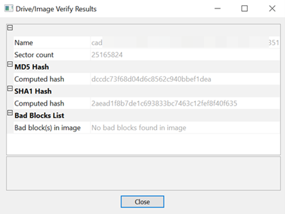Collapse the MD5 Hash section
This screenshot has width=285, height=214.
pyautogui.click(x=10, y=64)
